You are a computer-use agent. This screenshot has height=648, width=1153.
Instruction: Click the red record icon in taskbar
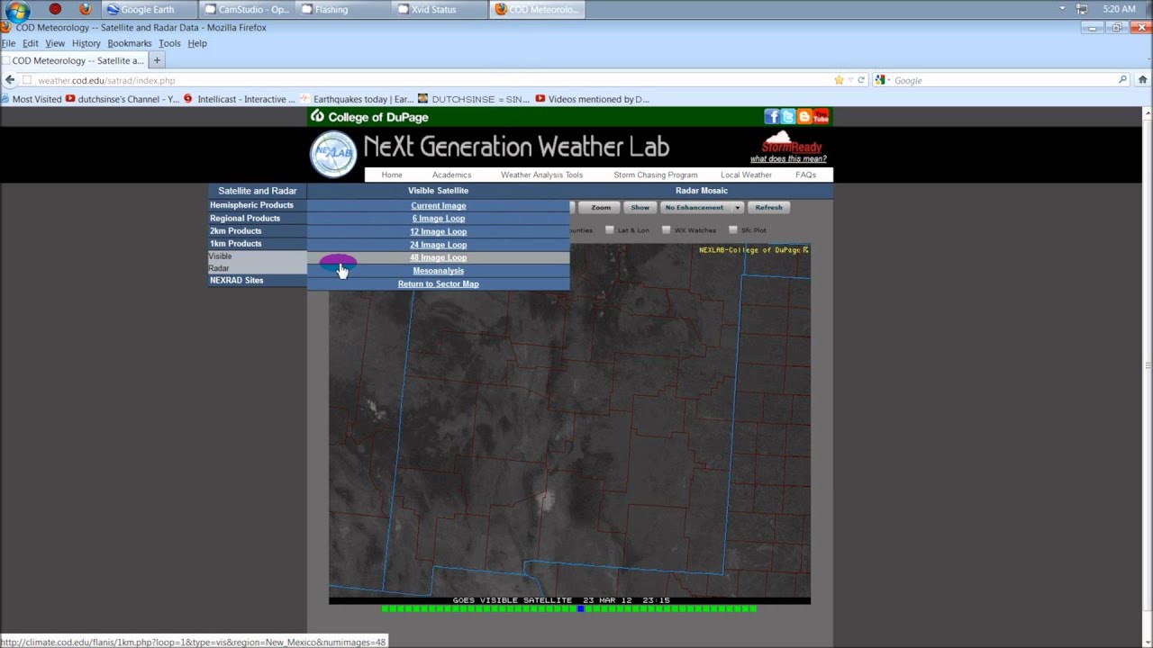click(x=55, y=9)
